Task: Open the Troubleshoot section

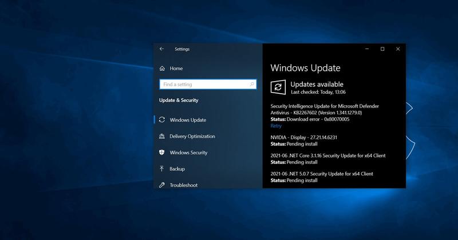Action: click(x=183, y=185)
